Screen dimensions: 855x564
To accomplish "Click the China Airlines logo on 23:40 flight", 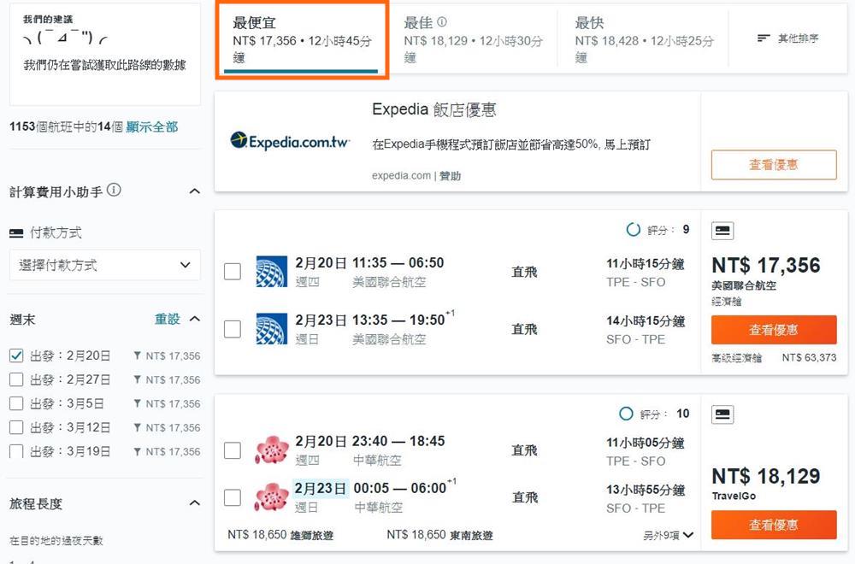I will point(272,450).
